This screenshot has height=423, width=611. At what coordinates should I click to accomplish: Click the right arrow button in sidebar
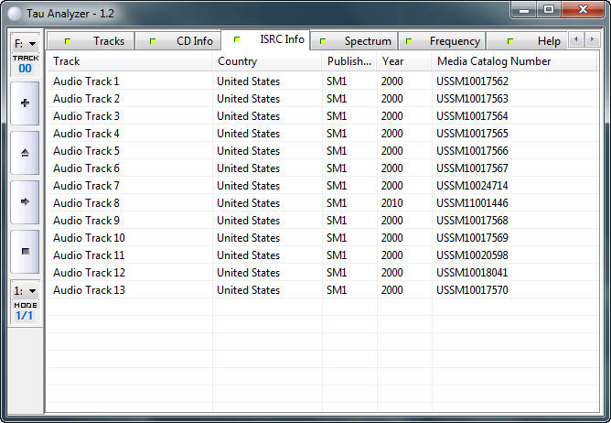click(x=25, y=201)
